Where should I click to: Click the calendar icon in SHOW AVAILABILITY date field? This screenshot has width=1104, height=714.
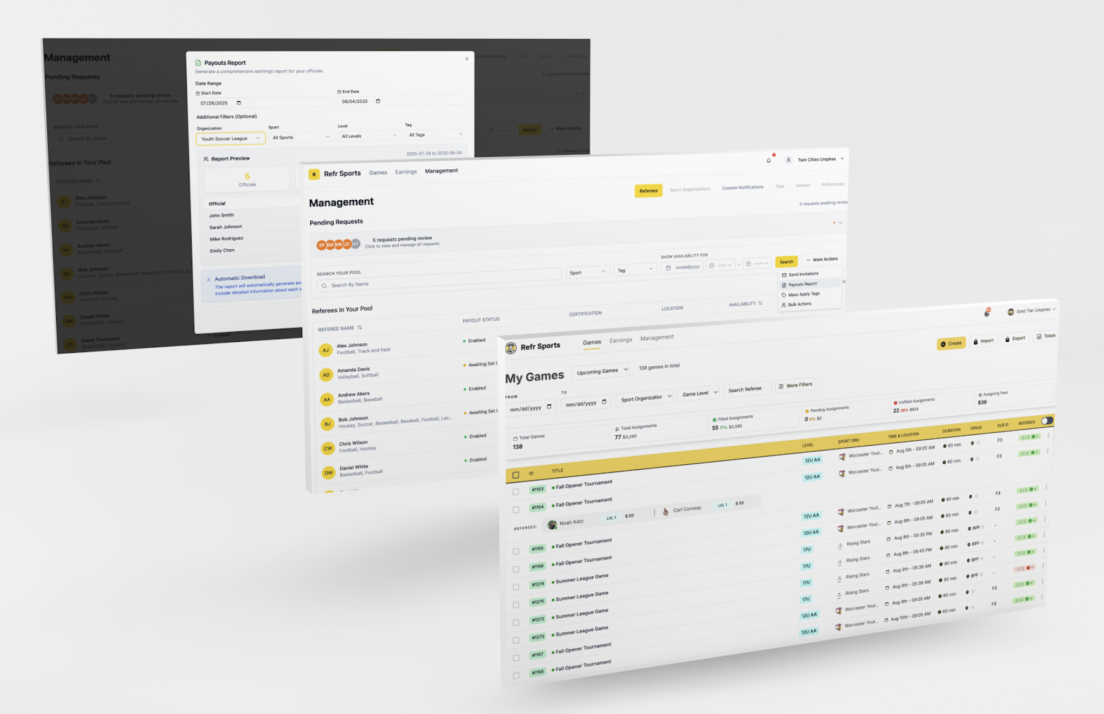pyautogui.click(x=668, y=268)
